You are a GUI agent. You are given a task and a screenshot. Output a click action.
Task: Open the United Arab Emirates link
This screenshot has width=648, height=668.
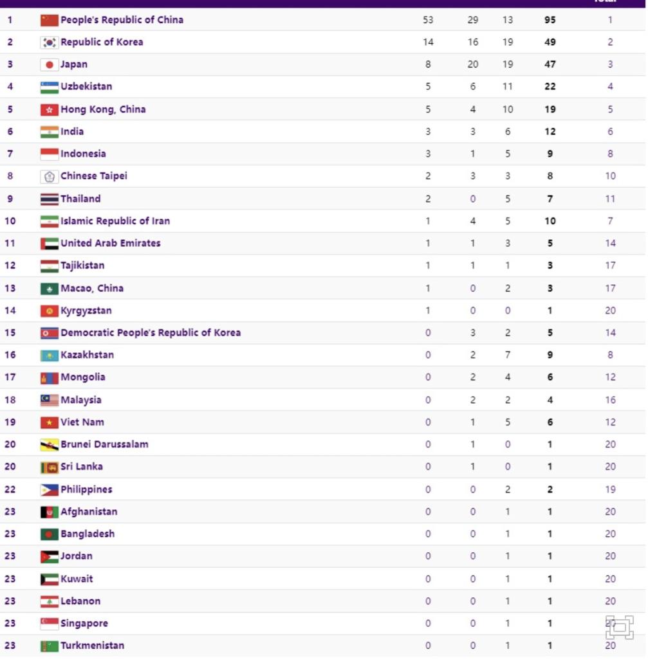(x=111, y=243)
